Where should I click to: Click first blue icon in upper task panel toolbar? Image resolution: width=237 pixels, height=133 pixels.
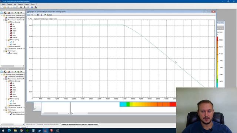[x=1, y=13]
